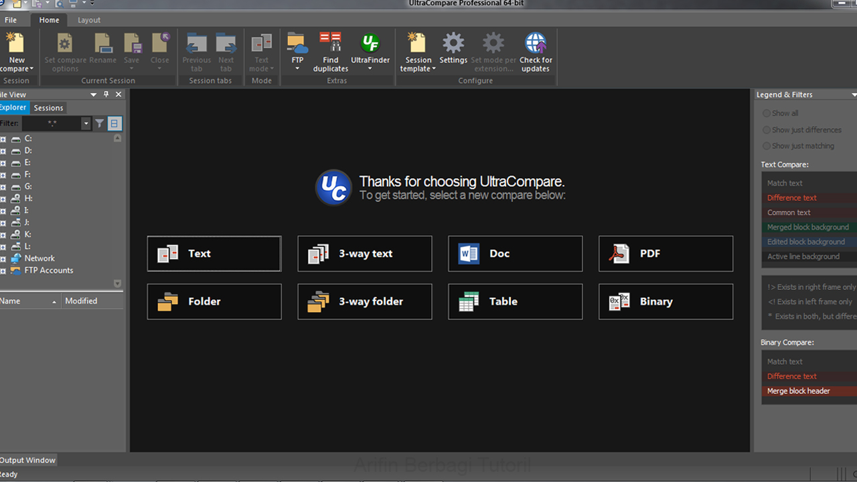Open the Output Window tab
This screenshot has width=857, height=482.
[28, 461]
